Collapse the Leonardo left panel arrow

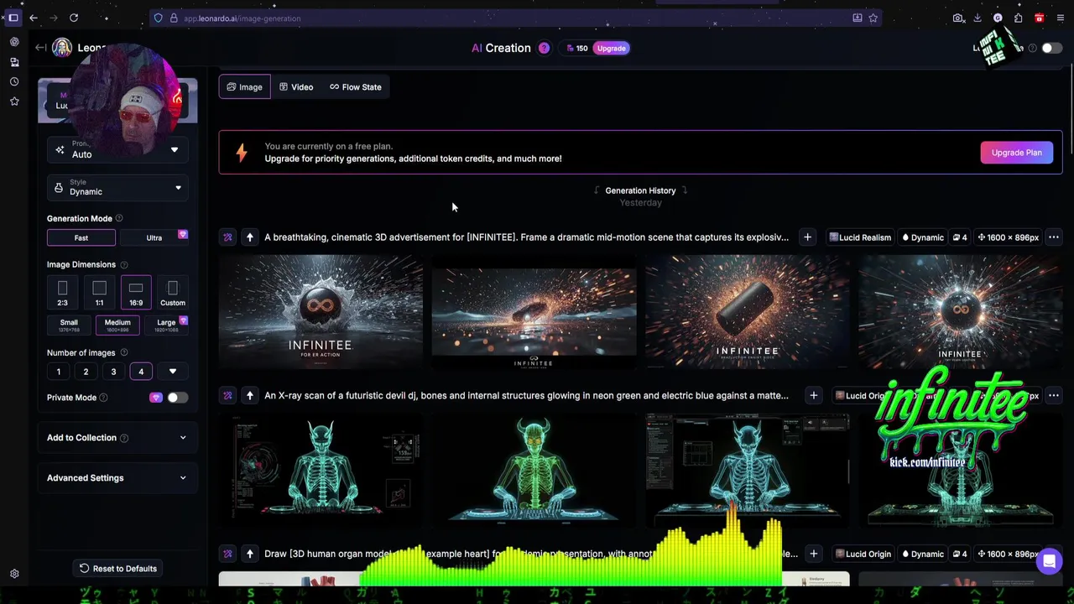pyautogui.click(x=40, y=48)
